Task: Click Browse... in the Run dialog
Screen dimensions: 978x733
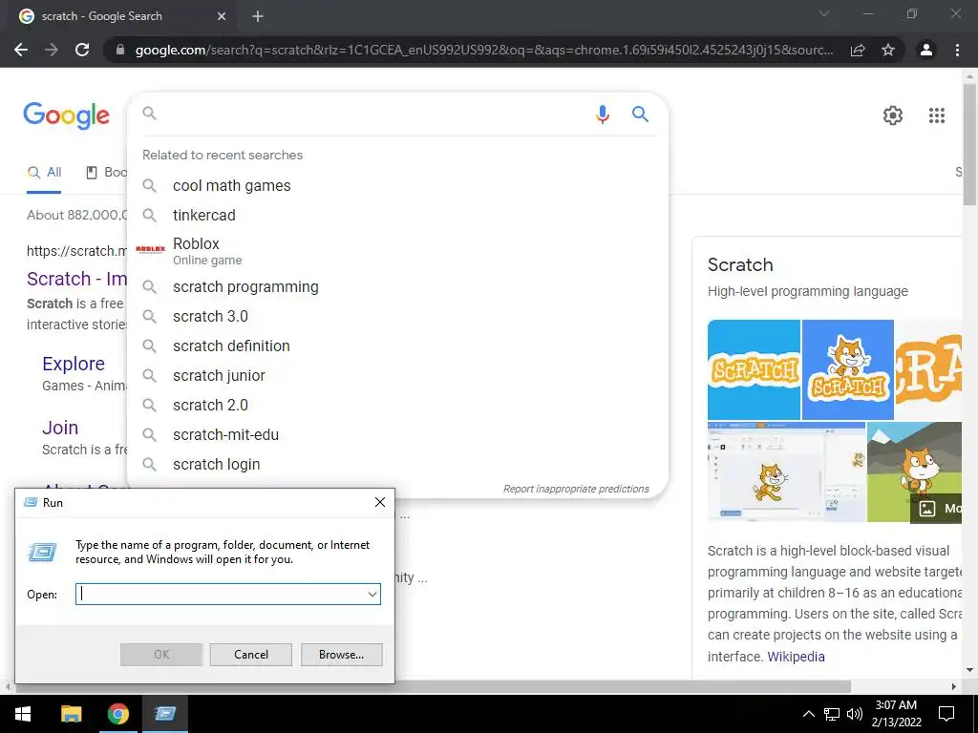Action: pyautogui.click(x=341, y=655)
